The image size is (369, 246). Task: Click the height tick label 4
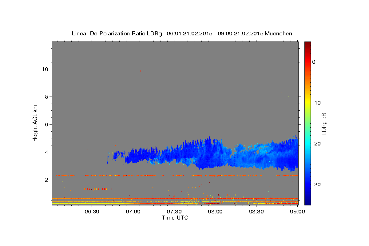click(x=46, y=152)
